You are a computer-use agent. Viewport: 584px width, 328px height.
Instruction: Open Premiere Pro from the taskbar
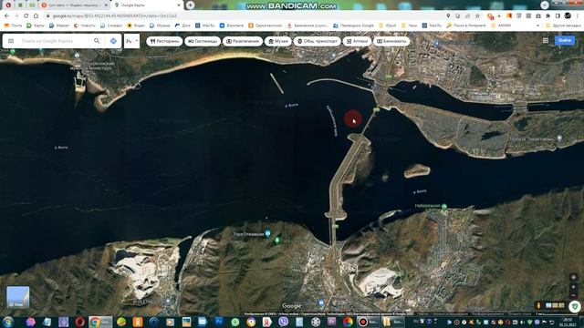(x=331, y=322)
